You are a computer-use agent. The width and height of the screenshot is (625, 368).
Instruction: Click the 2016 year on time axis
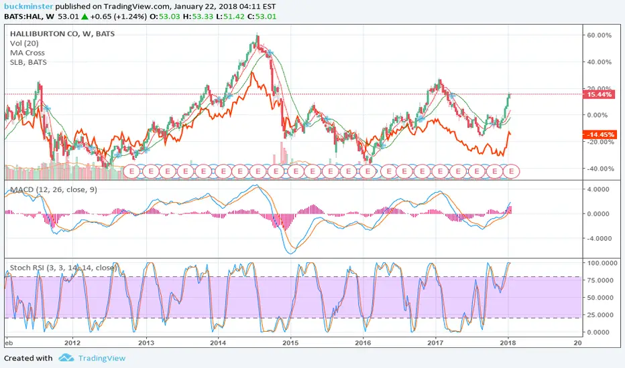[363, 343]
